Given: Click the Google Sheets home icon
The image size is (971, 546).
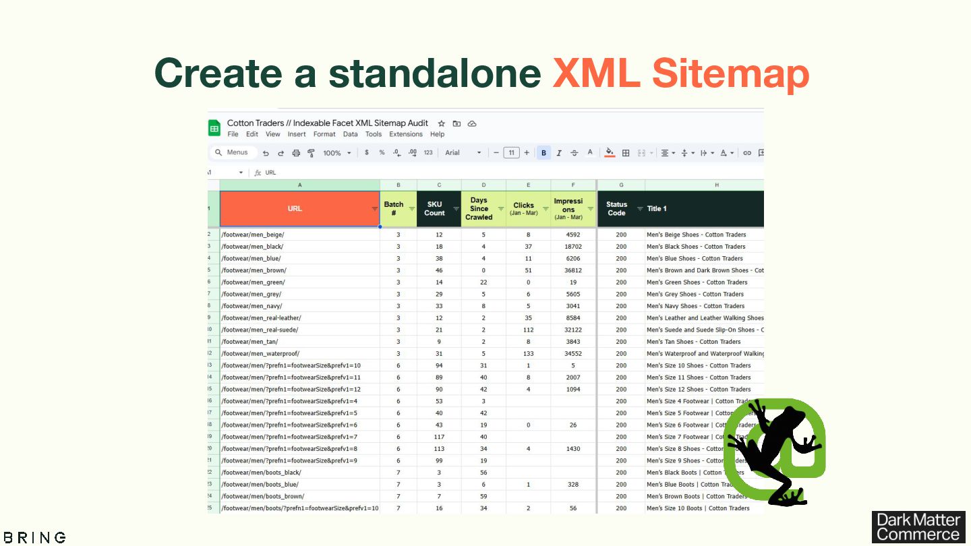Looking at the screenshot, I should click(x=214, y=128).
